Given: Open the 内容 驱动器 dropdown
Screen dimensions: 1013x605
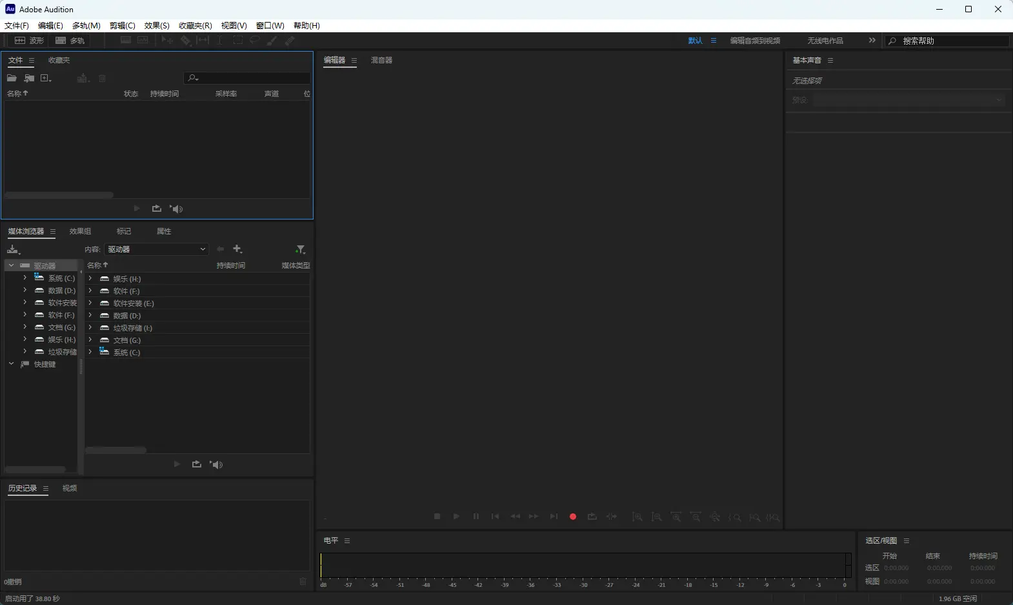Looking at the screenshot, I should click(x=157, y=249).
